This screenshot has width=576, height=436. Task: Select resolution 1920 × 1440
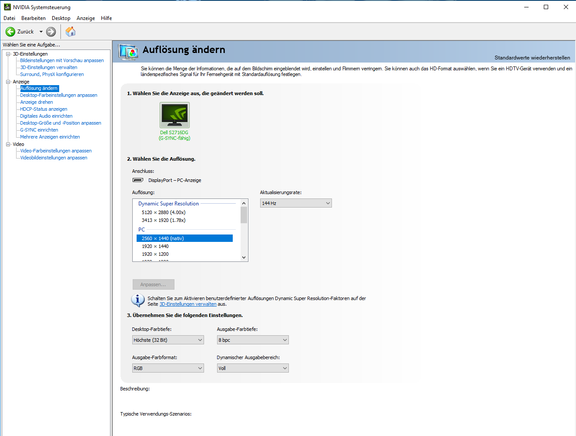[x=184, y=246]
